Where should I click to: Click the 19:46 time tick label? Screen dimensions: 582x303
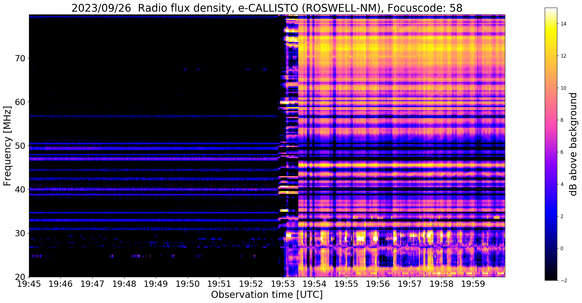click(x=61, y=284)
